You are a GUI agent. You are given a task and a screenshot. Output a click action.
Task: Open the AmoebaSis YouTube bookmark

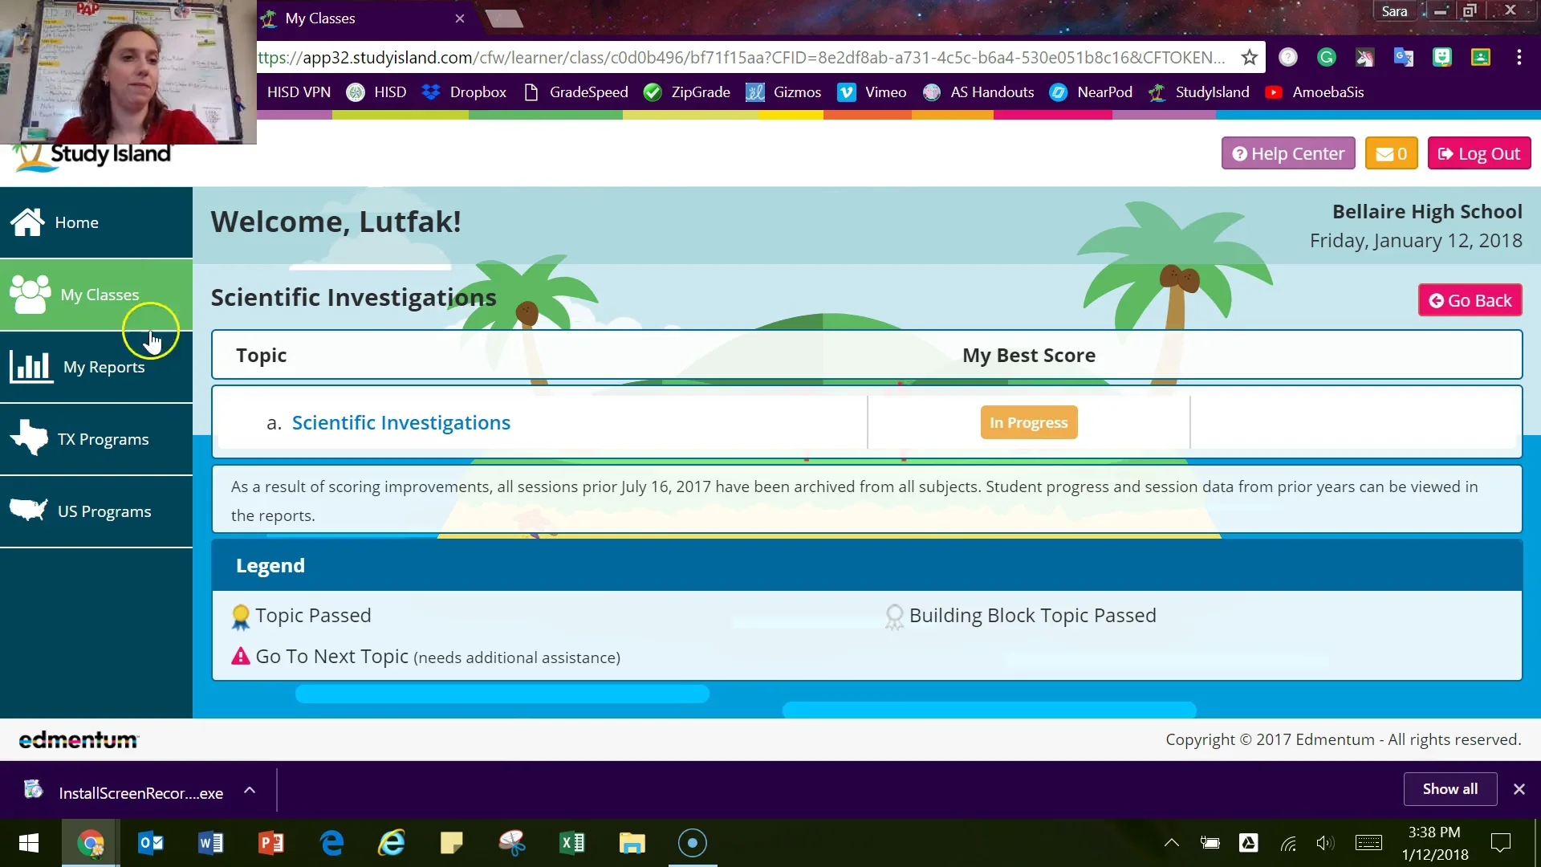tap(1315, 92)
